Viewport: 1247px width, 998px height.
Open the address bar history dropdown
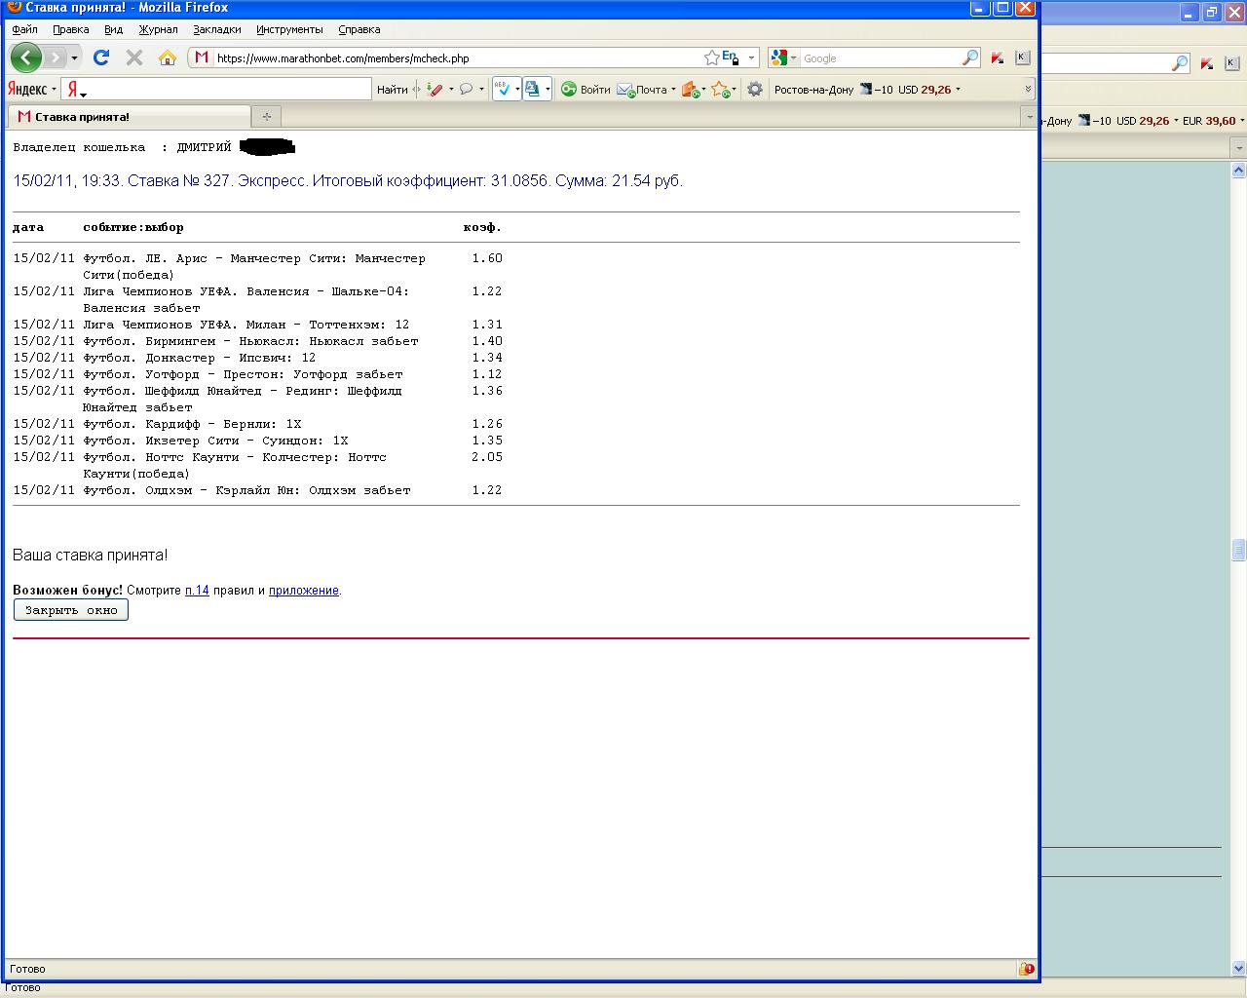[751, 58]
